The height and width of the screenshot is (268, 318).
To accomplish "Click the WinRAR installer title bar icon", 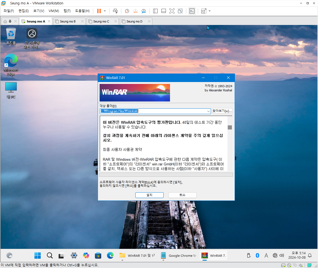I will pyautogui.click(x=102, y=78).
